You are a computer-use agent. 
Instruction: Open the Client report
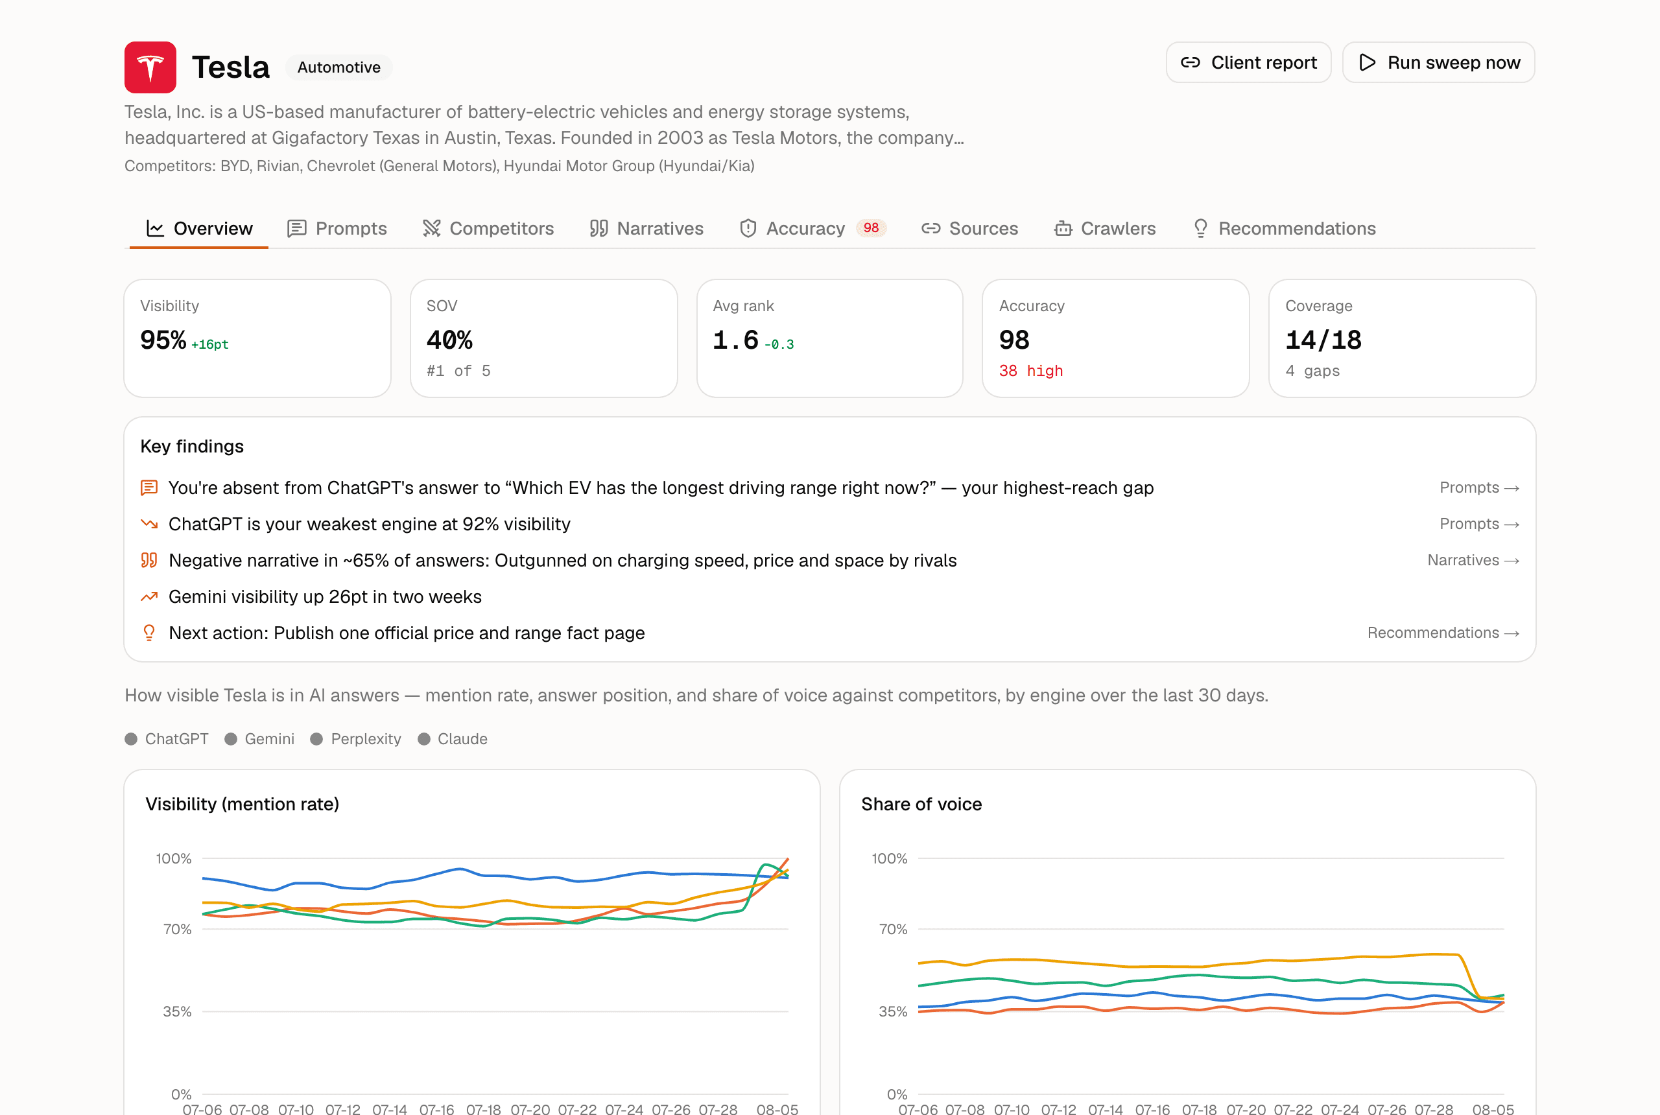[x=1248, y=63]
